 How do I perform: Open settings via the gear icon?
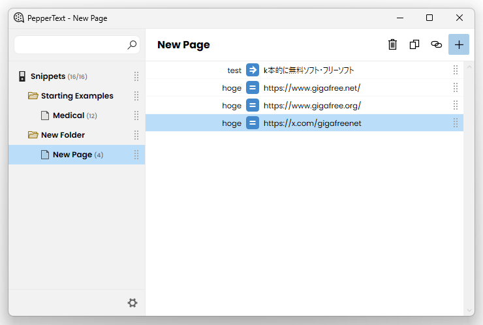132,303
